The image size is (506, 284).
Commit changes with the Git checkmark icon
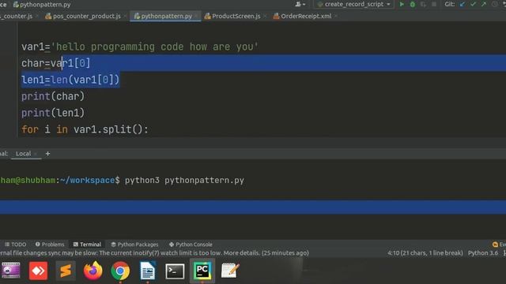click(473, 5)
